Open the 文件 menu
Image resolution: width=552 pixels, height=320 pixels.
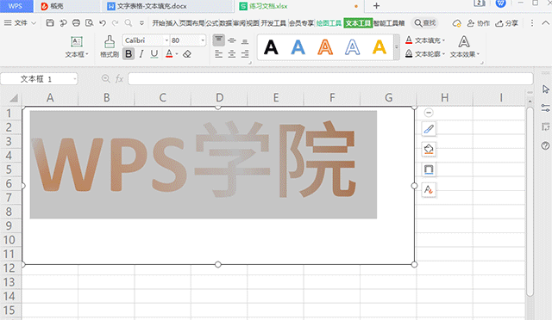click(x=20, y=23)
